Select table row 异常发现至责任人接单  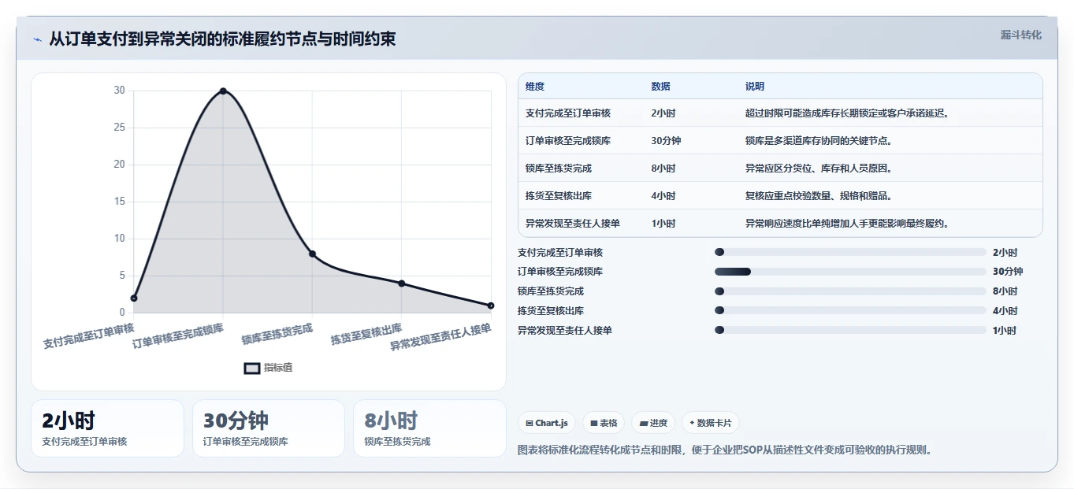tap(780, 223)
